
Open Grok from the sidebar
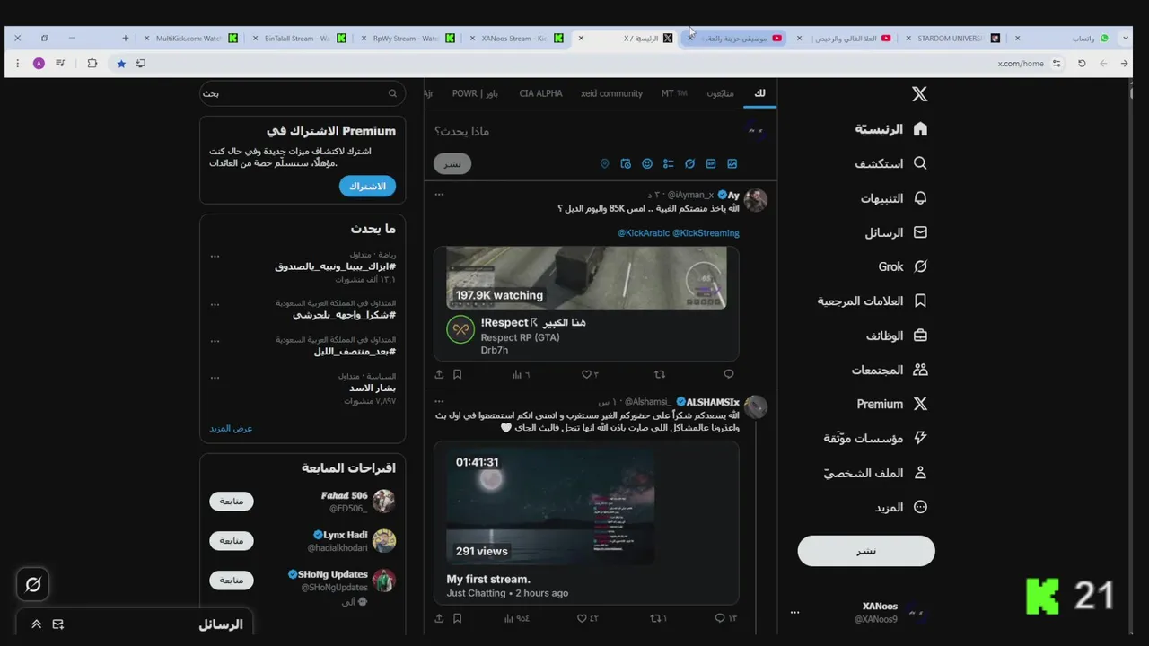(x=902, y=266)
